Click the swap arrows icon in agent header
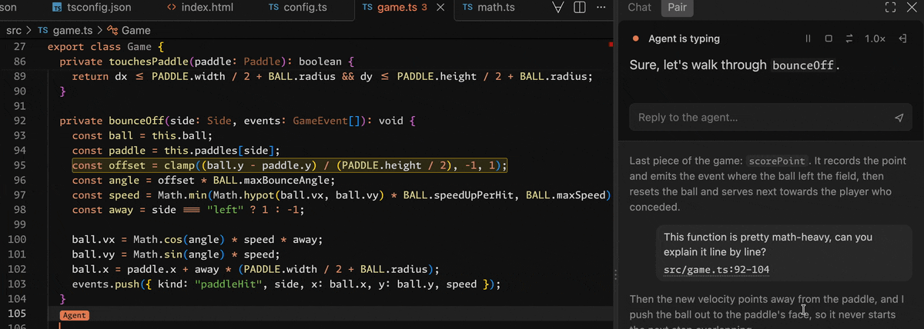Screen dimensions: 924x329 [x=849, y=38]
